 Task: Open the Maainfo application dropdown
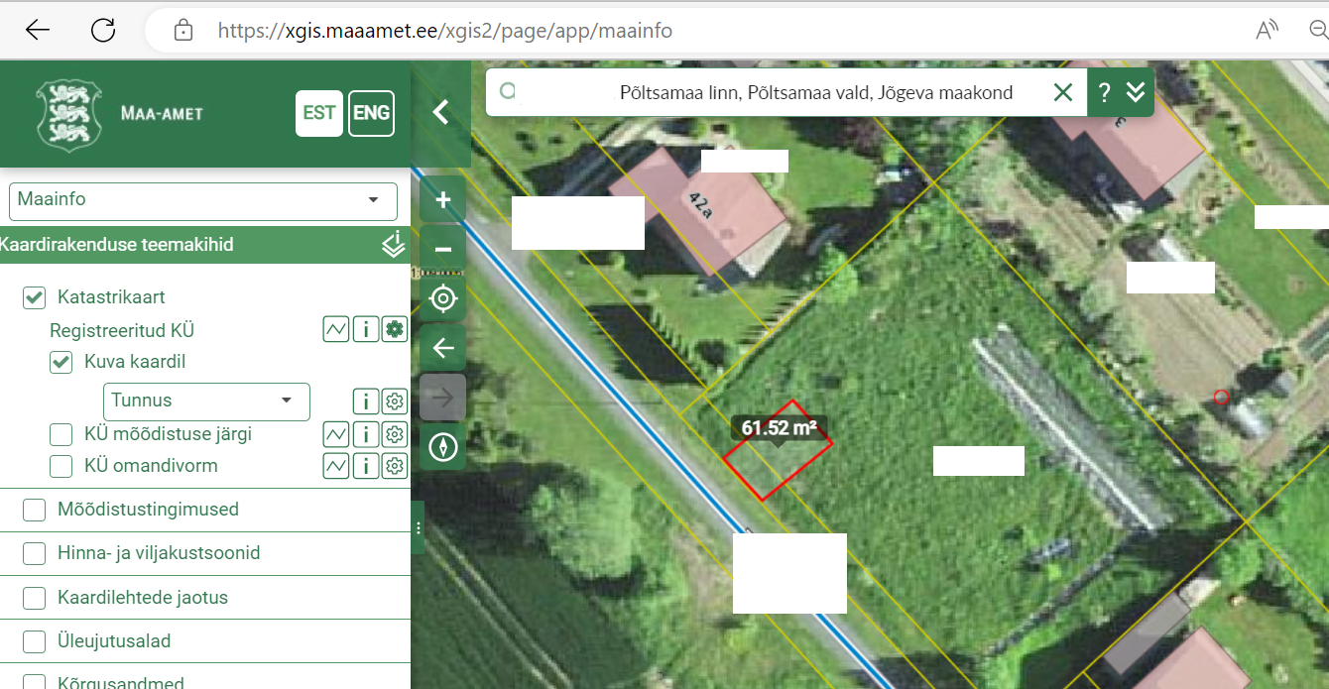[x=202, y=200]
